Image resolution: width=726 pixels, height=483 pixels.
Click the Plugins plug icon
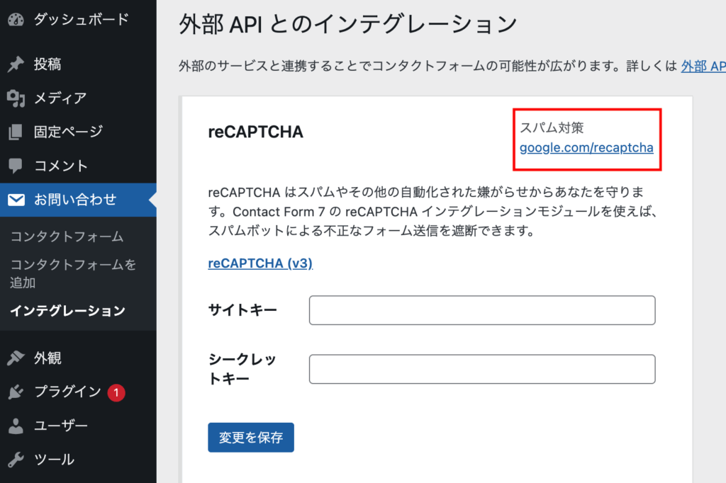click(16, 392)
